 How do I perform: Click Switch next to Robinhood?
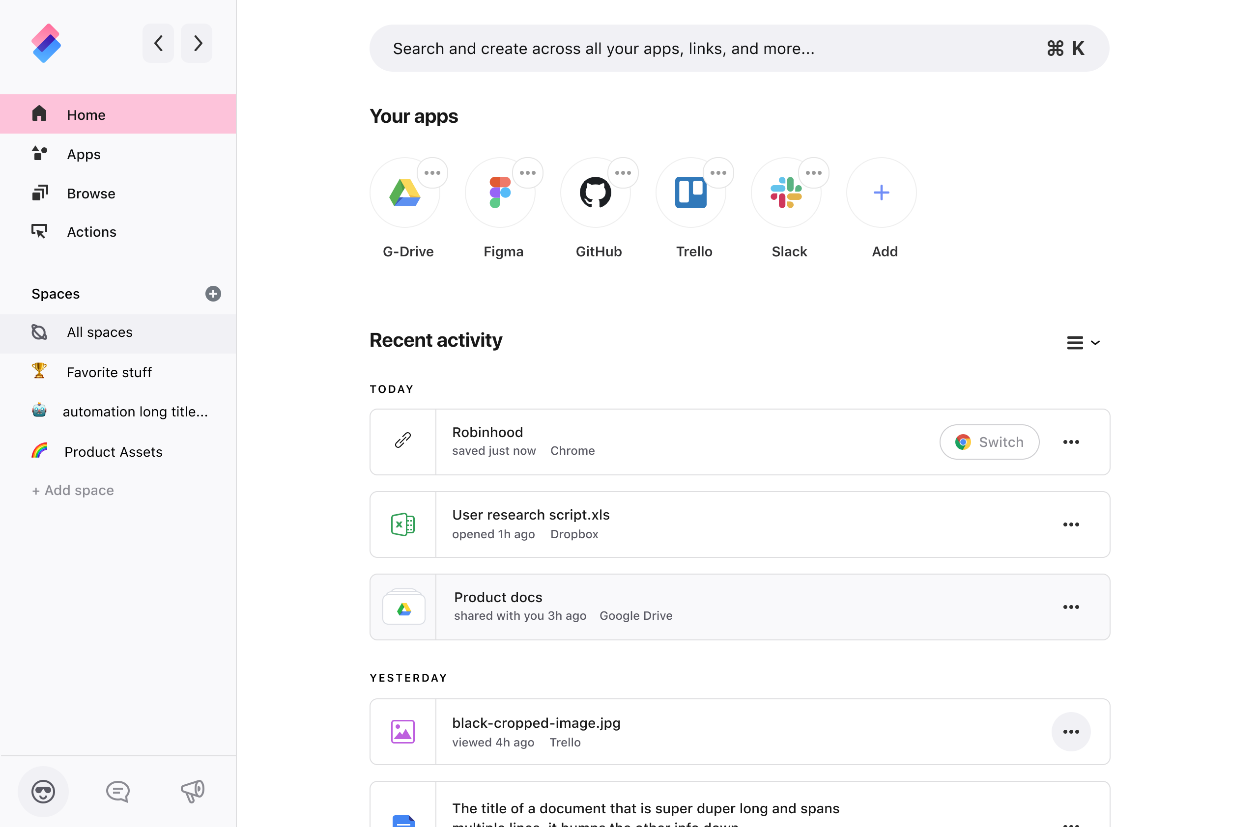pyautogui.click(x=989, y=442)
